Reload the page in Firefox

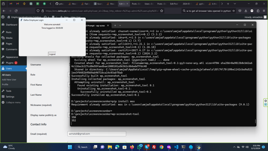(x=16, y=11)
